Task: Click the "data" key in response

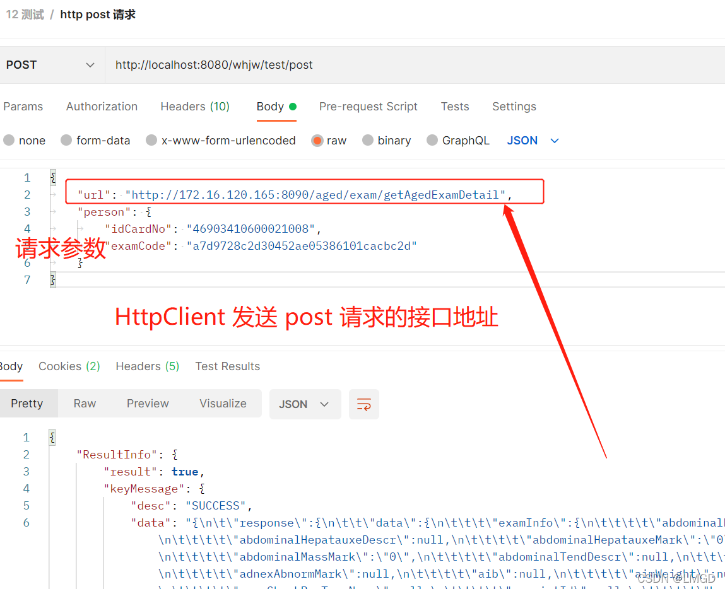Action: click(151, 523)
